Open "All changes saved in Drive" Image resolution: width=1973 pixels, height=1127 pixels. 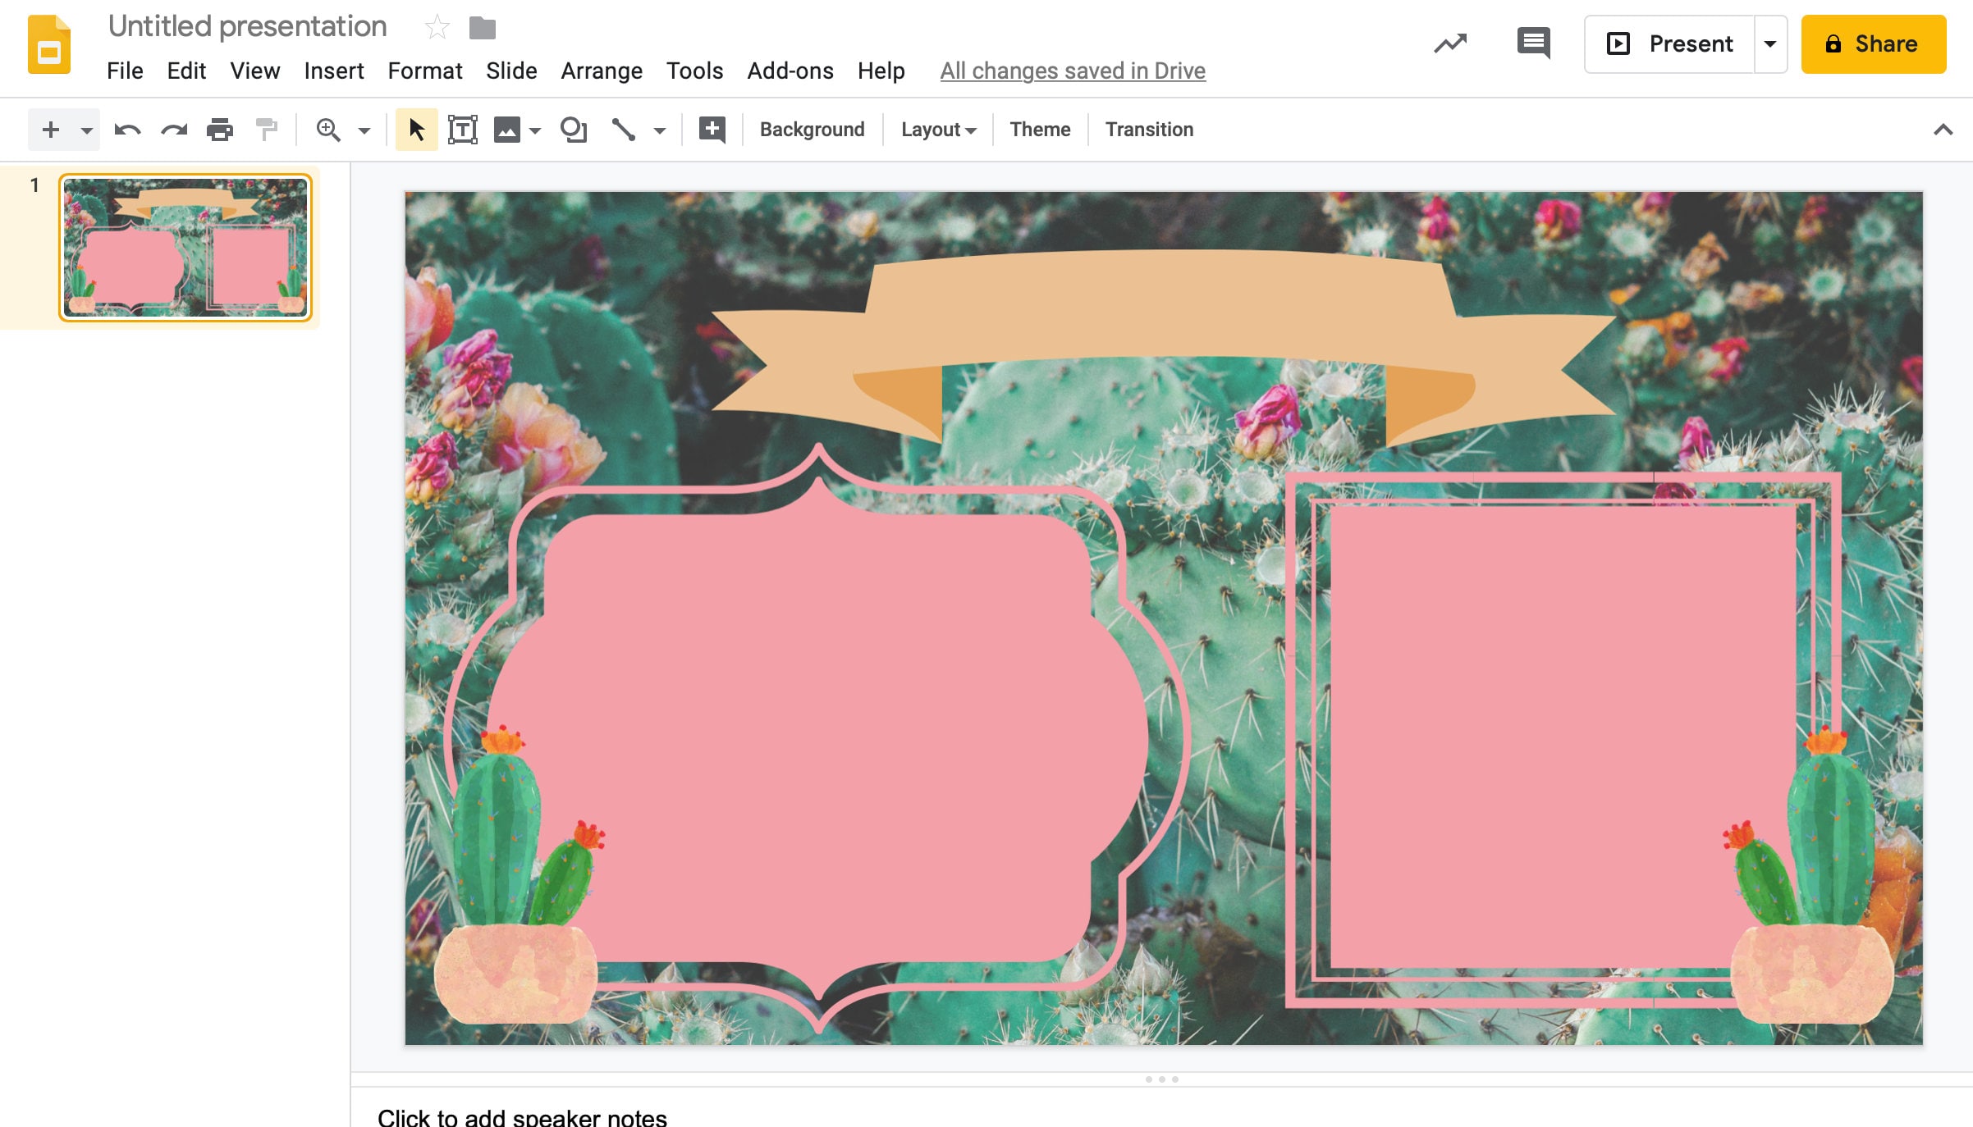[x=1072, y=71]
